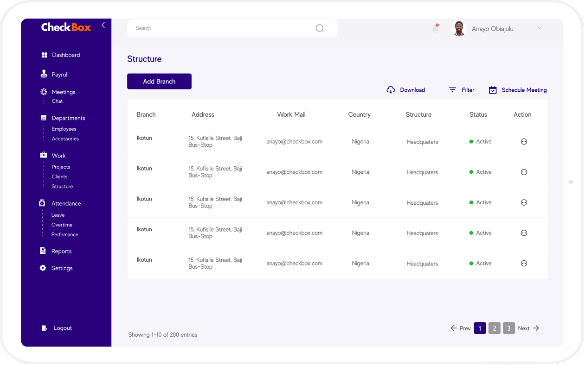Click the notification bell icon

[435, 28]
